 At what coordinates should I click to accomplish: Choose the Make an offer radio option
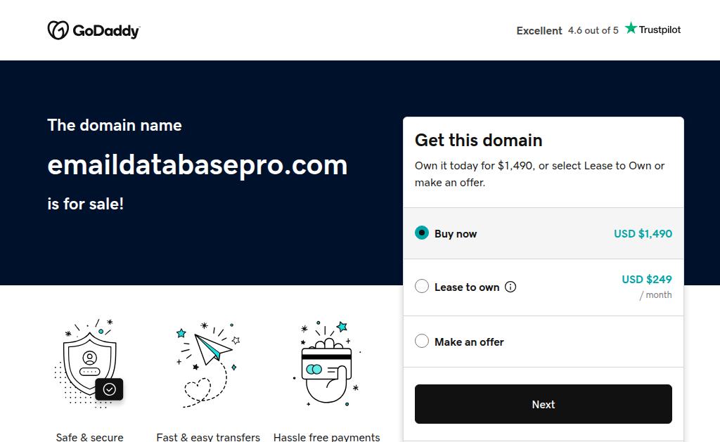click(x=422, y=342)
